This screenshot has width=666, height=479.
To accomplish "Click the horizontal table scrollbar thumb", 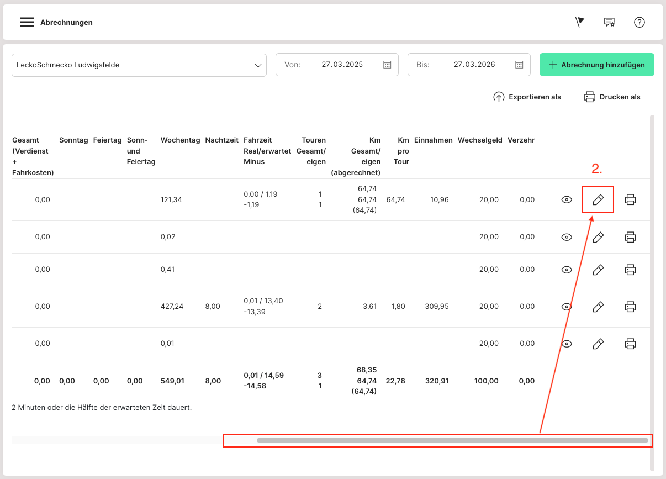I will 452,440.
